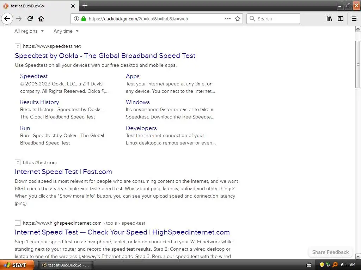Open the Library bookshelf icon

[x=329, y=19]
